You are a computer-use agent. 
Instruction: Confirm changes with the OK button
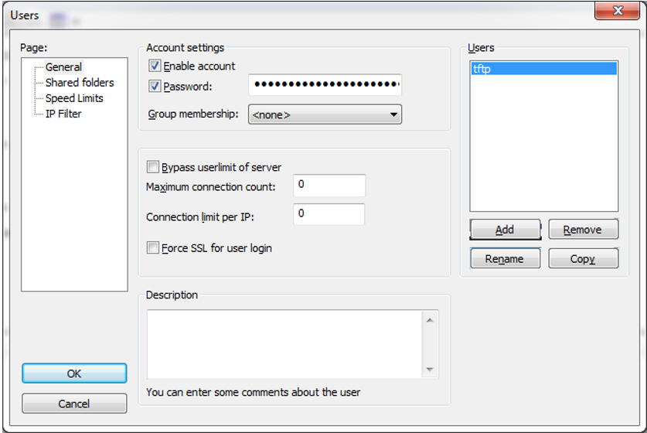point(74,373)
